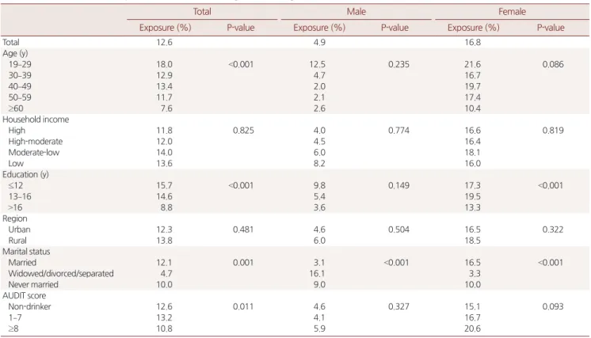
Task: Click the 13.2 total exposure for 1–7
Action: click(164, 317)
